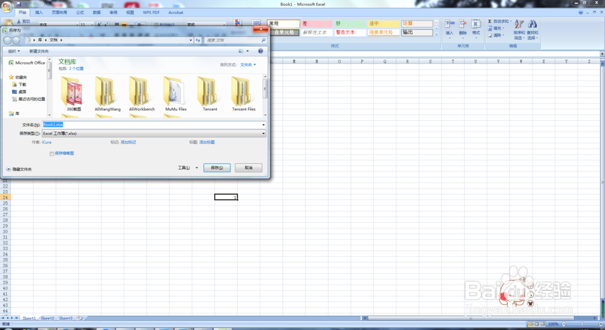The height and width of the screenshot is (330, 605).
Task: Click the Clear (清除) eraser icon
Action: coord(489,35)
